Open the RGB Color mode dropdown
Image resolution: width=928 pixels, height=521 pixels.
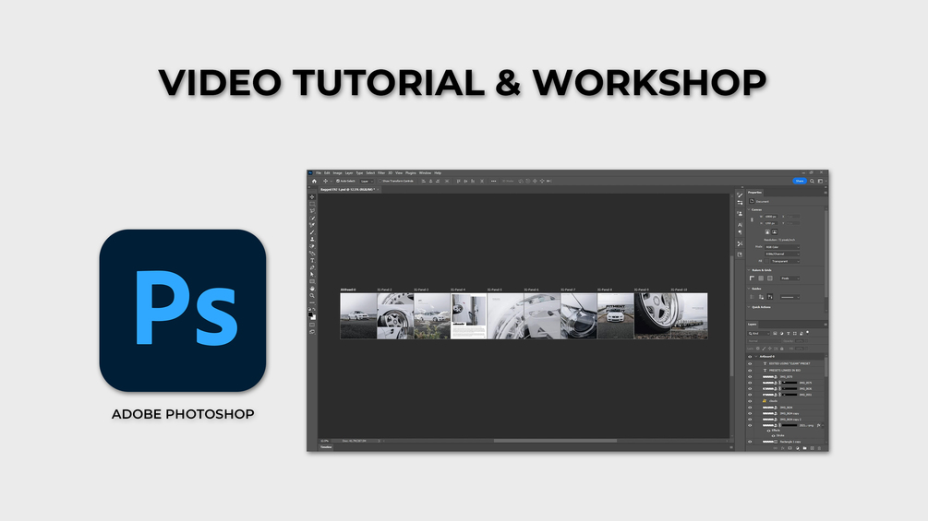[782, 247]
